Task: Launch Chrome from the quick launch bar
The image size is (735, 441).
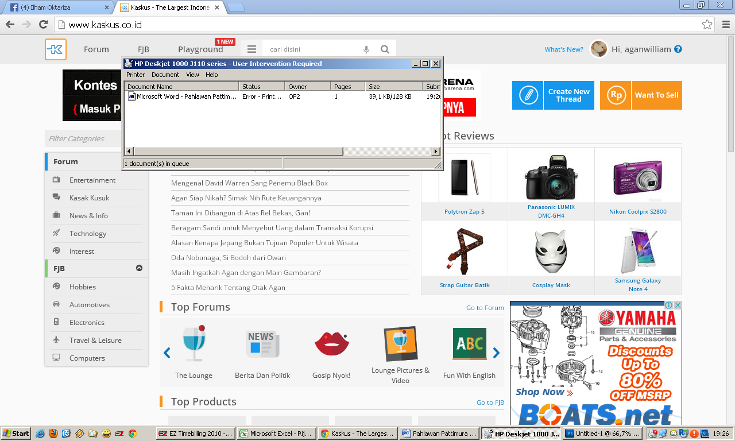Action: [x=133, y=434]
